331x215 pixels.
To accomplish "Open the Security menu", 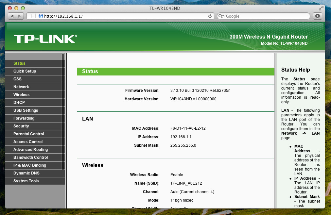I will coord(35,126).
